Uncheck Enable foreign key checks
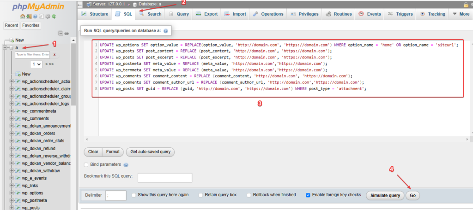The image size is (473, 210). coord(308,195)
